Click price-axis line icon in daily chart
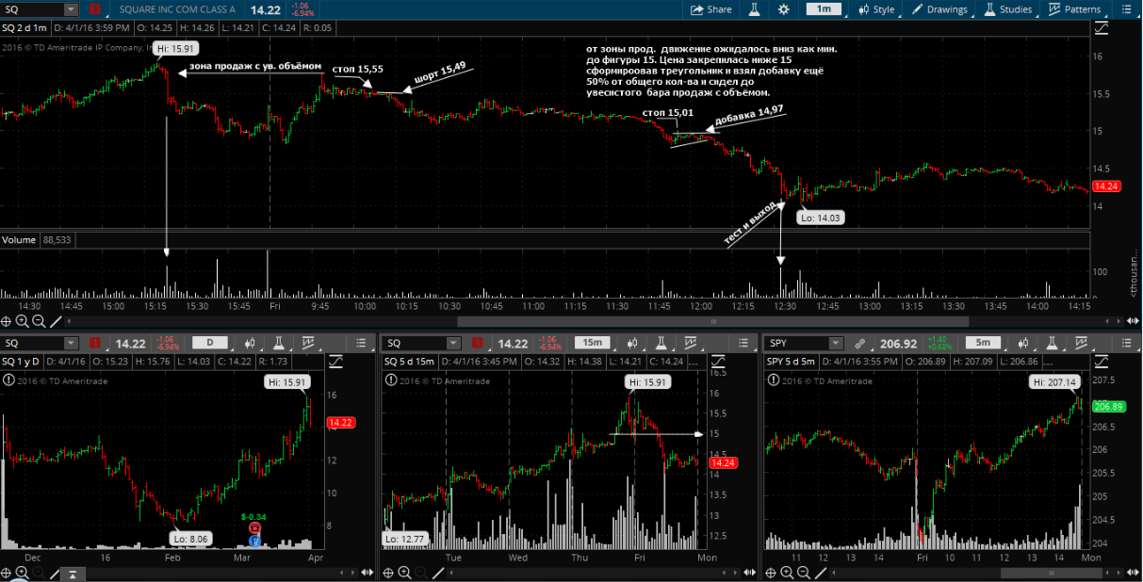 click(335, 363)
